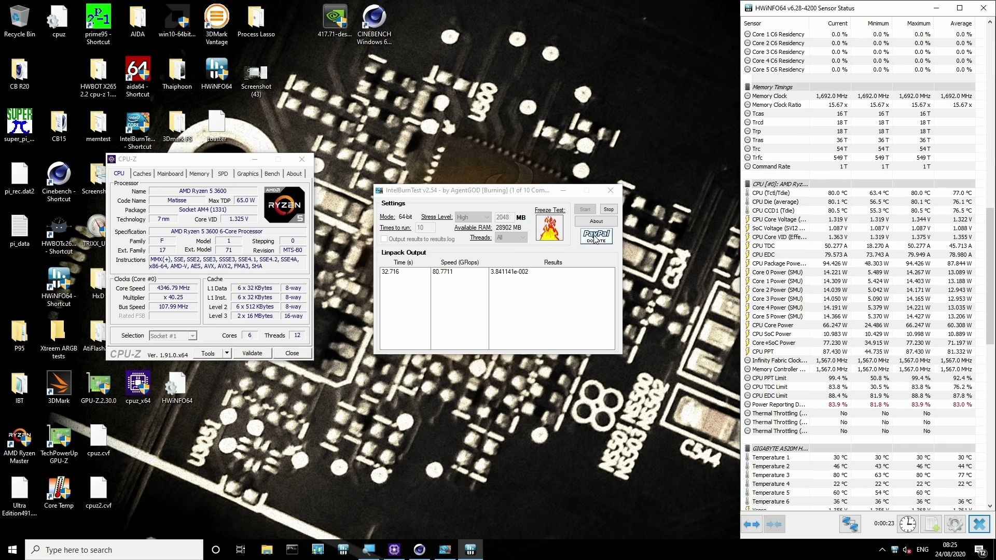Launch CINEBENCH Windows 64 desktop icon
The image size is (996, 560).
click(374, 24)
